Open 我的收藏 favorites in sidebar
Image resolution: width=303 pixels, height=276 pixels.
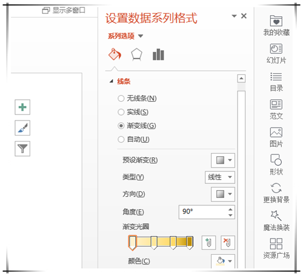pos(276,25)
